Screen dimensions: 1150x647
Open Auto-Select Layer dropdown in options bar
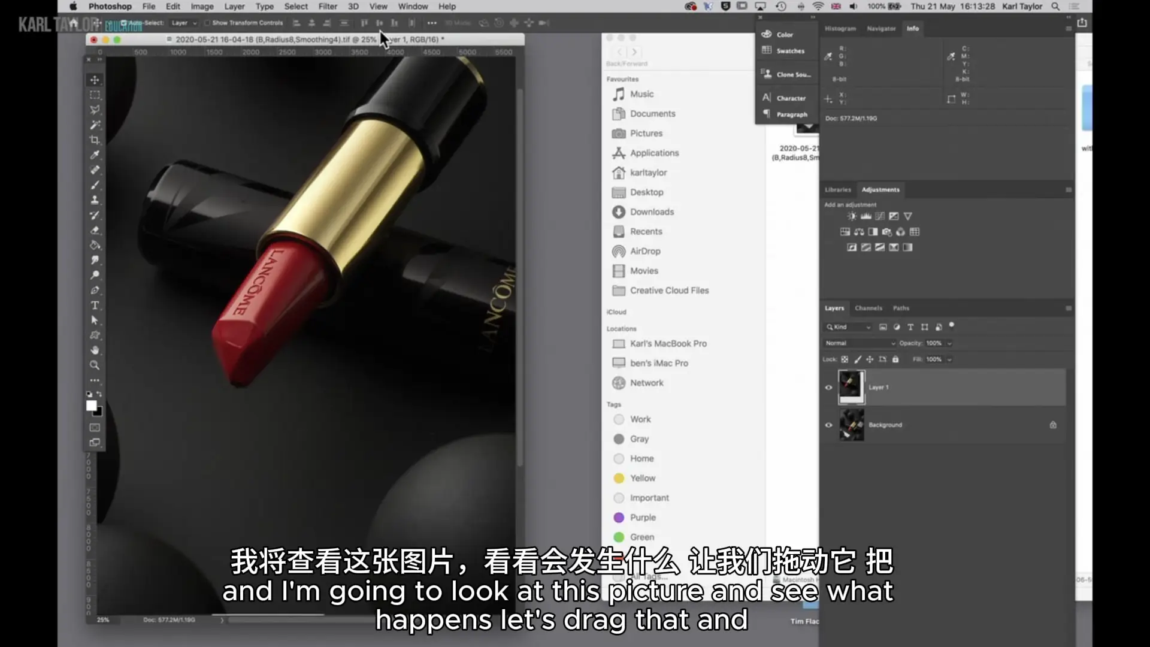[x=184, y=23]
